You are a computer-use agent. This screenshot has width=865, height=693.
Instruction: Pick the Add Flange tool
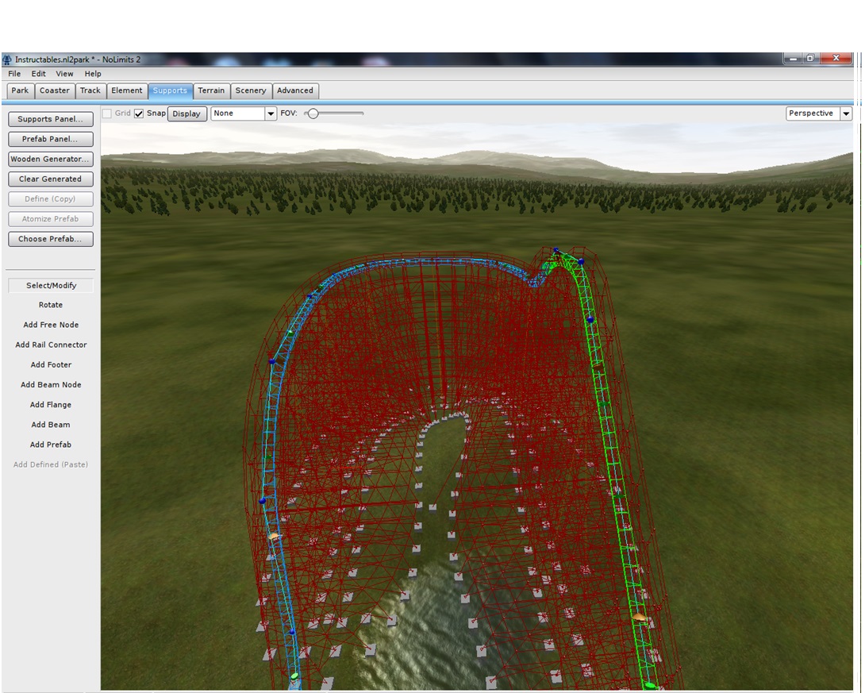click(x=50, y=404)
